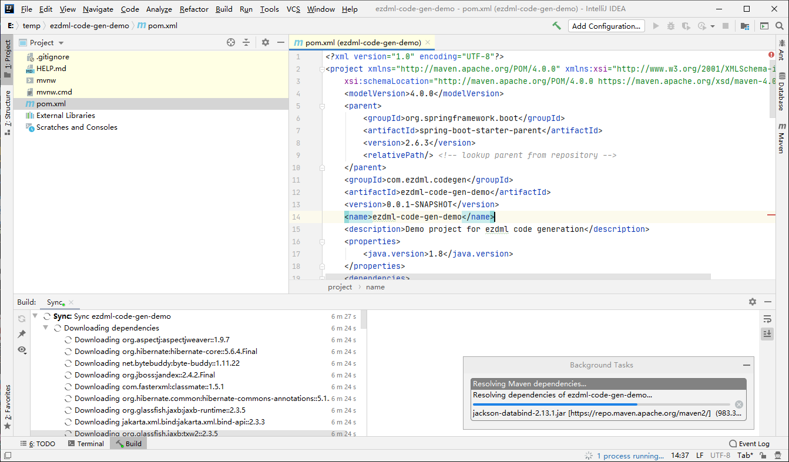This screenshot has height=462, width=789.
Task: Fold the properties tag at line 16
Action: click(321, 242)
